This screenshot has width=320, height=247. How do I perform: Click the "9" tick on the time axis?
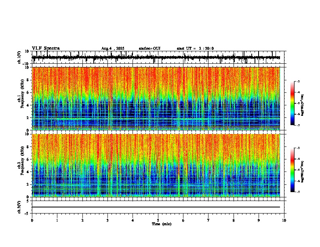(x=259, y=220)
